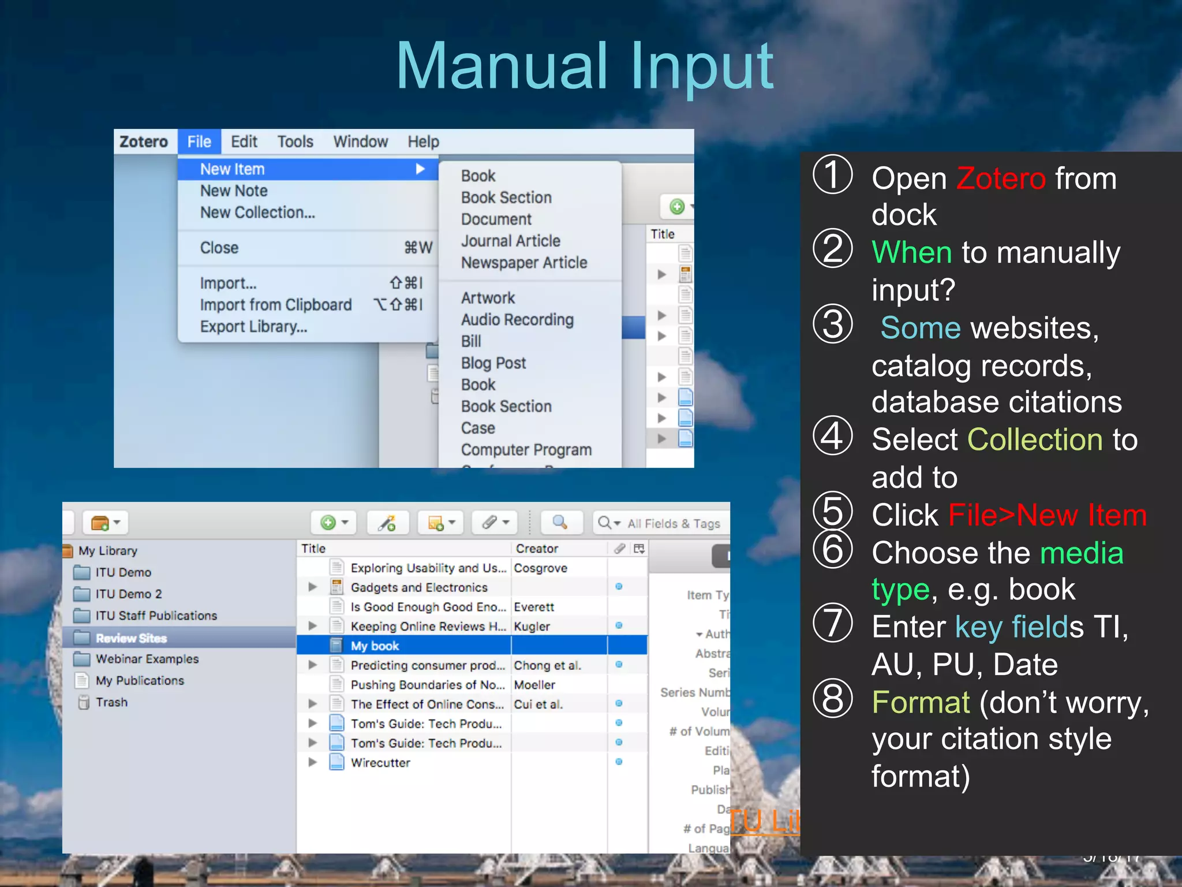The height and width of the screenshot is (887, 1182).
Task: Select Document item type
Action: click(496, 219)
